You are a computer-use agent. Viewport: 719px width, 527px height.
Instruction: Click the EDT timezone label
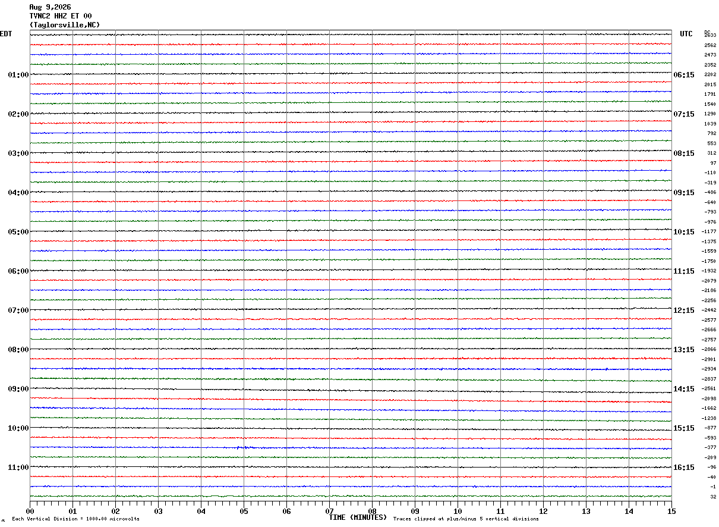tap(6, 34)
